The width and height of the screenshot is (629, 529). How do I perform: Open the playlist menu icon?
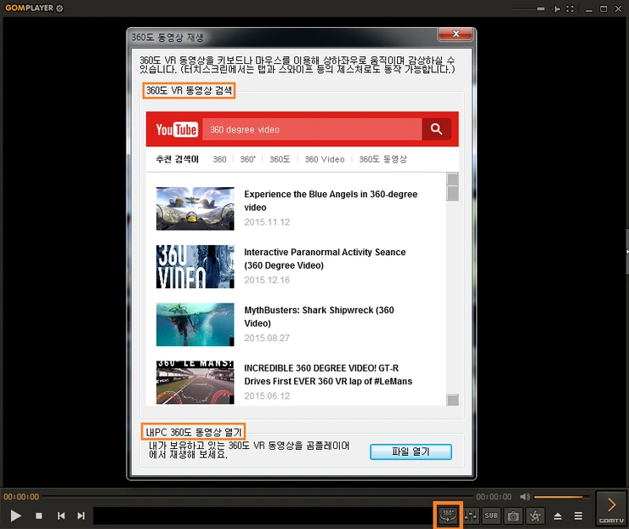(x=578, y=515)
